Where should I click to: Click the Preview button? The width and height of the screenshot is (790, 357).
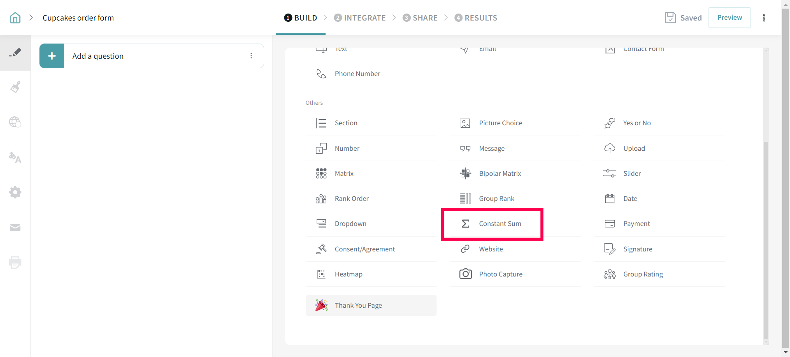click(x=730, y=18)
